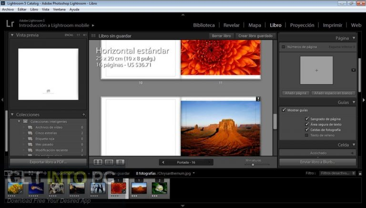Viewport: 366px width, 208px height.
Task: Click Añadir espacio en blanco button
Action: click(x=333, y=93)
